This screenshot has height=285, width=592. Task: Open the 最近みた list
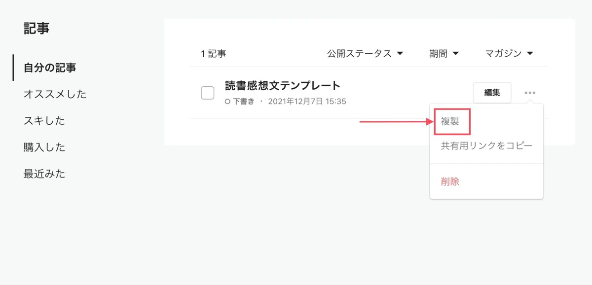(44, 174)
